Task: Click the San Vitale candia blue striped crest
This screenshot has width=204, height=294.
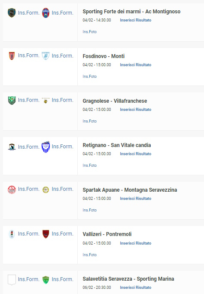Action: pos(46,147)
